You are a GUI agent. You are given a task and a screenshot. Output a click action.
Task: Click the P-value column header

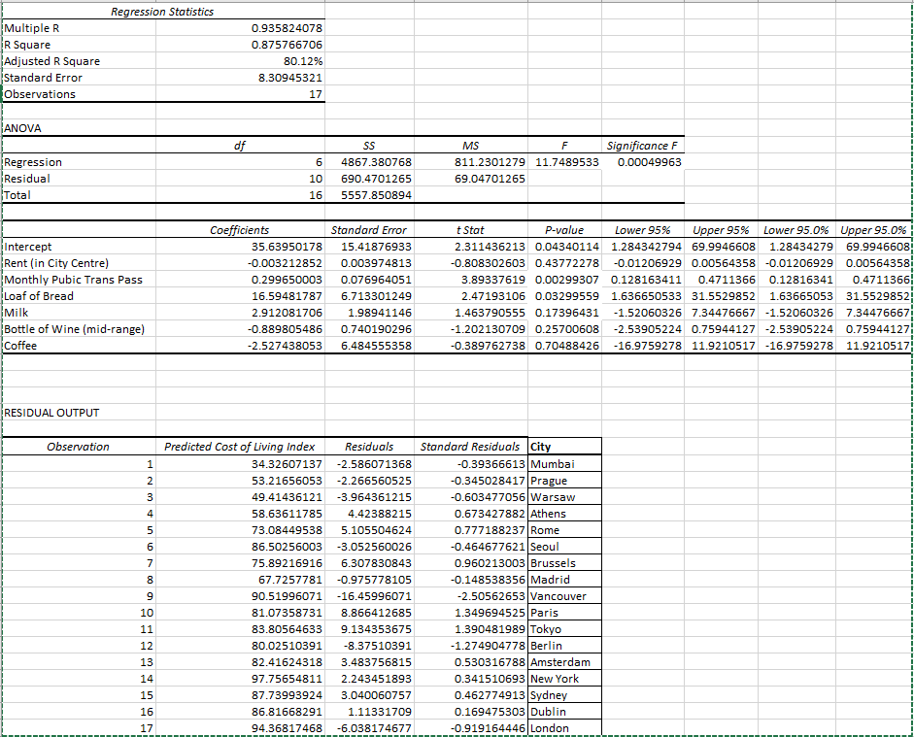coord(565,230)
